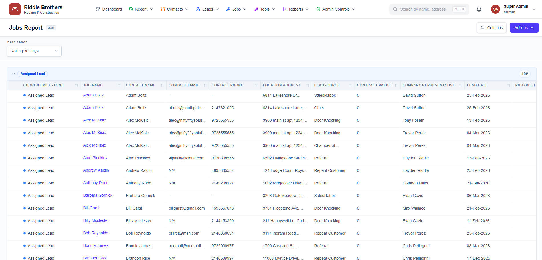
Task: Expand the Admin Controls menu
Action: coord(335,9)
